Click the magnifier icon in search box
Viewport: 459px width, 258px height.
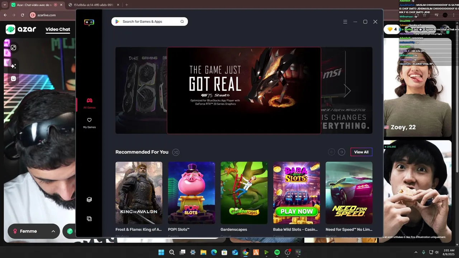pyautogui.click(x=182, y=21)
